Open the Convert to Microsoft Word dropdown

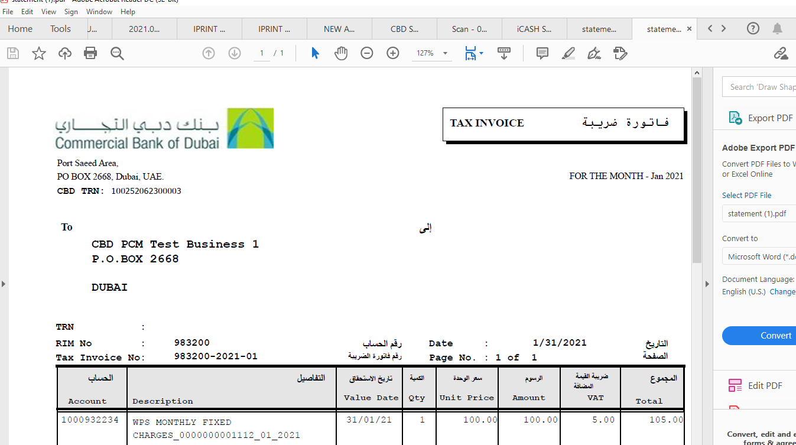pyautogui.click(x=759, y=256)
